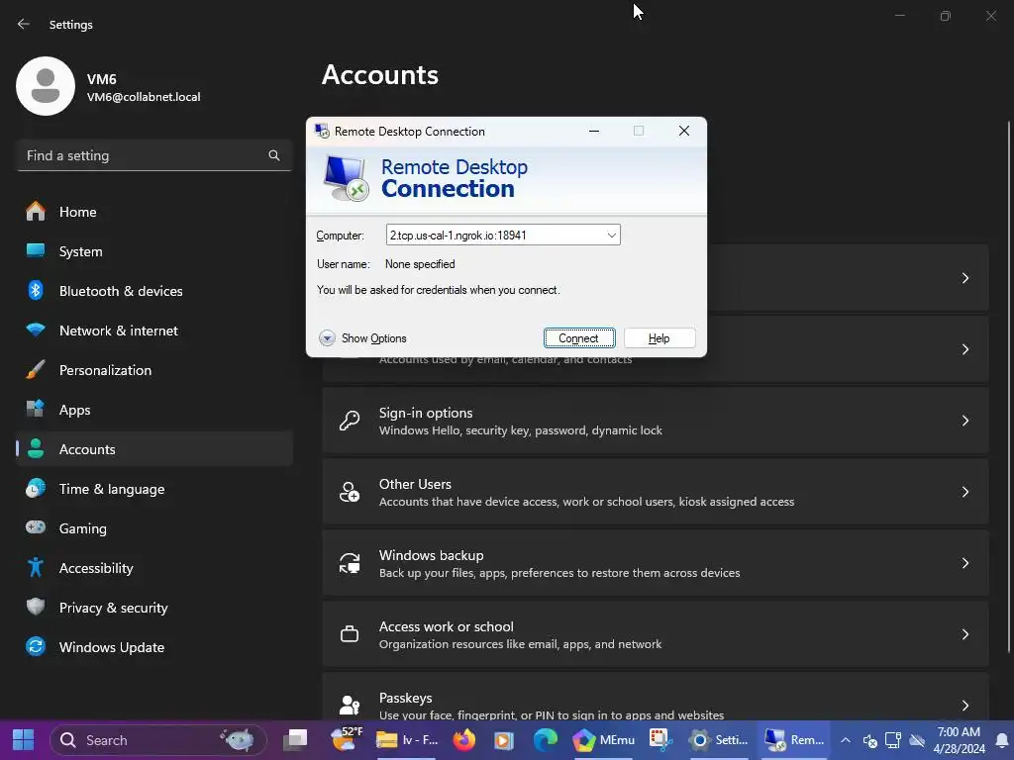Click the key icon for Sign-in options
Screen dimensions: 1014x760
pyautogui.click(x=350, y=421)
